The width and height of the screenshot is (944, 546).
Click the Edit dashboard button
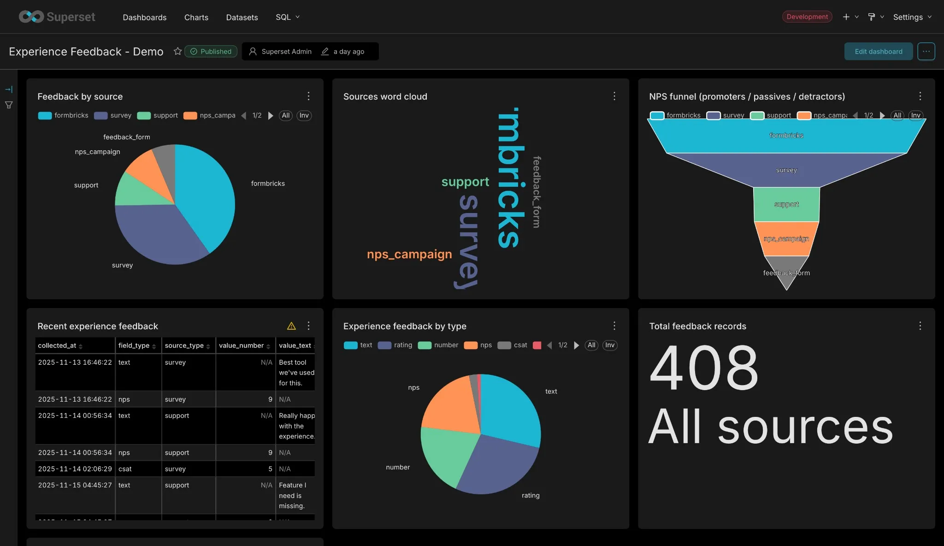click(879, 51)
